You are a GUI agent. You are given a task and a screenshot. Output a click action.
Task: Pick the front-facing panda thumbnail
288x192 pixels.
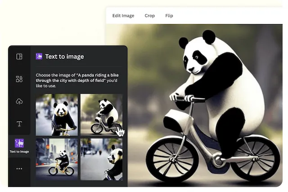(x=57, y=115)
